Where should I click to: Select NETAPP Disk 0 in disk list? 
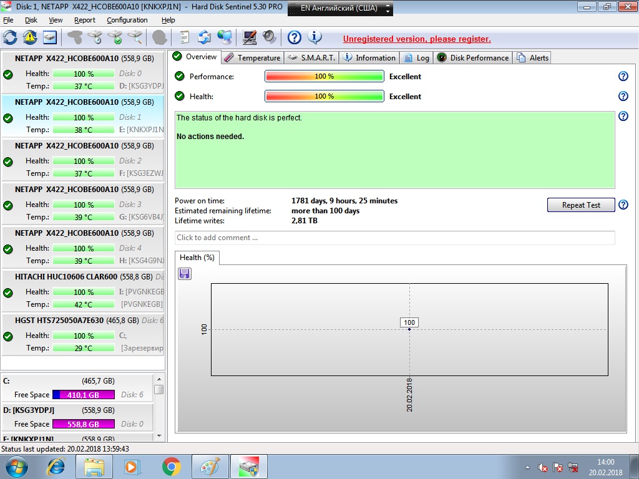(83, 72)
